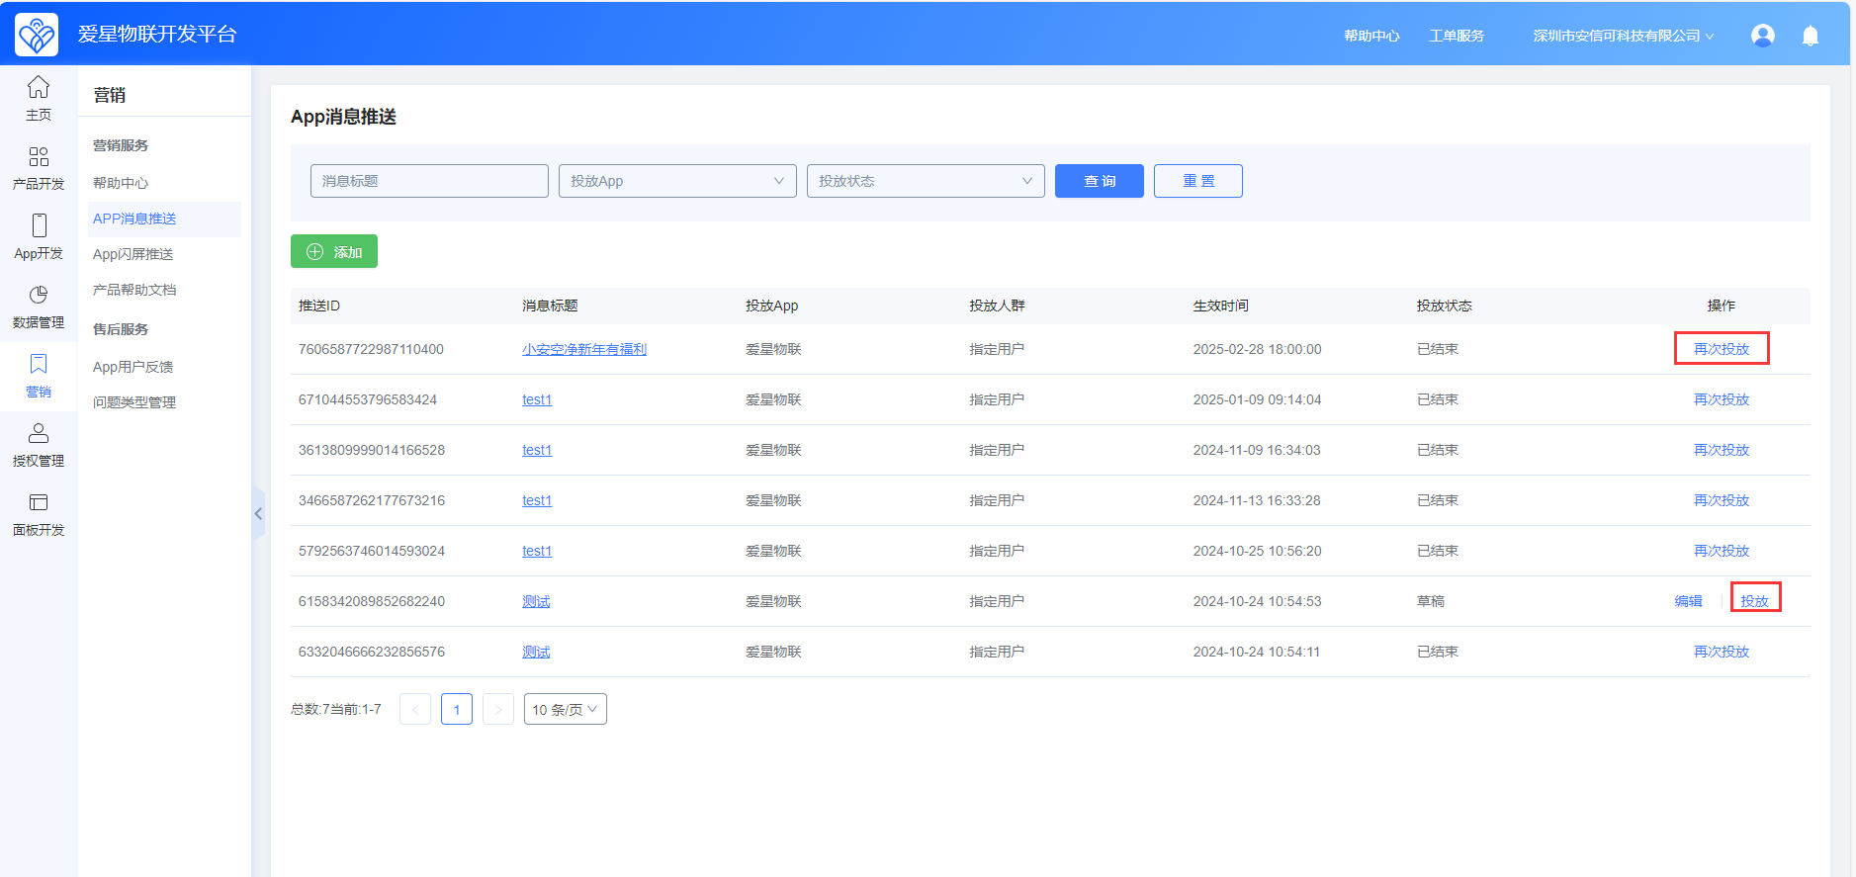Click the green 添加 button
1856x877 pixels.
(x=334, y=251)
